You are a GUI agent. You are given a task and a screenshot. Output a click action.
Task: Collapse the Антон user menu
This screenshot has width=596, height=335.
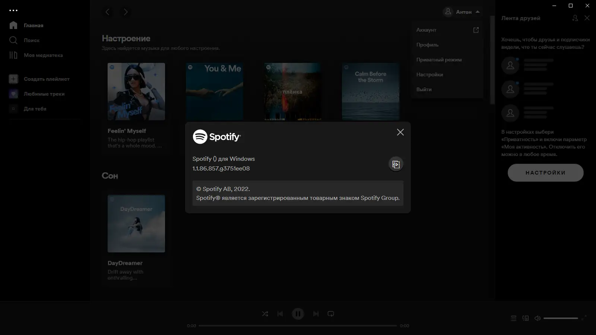pyautogui.click(x=462, y=12)
